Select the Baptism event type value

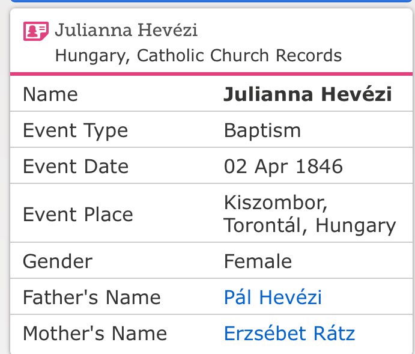click(262, 130)
